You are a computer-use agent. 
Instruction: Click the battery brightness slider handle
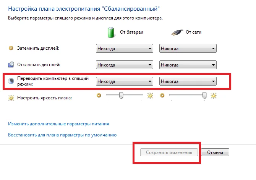pyautogui.click(x=121, y=95)
